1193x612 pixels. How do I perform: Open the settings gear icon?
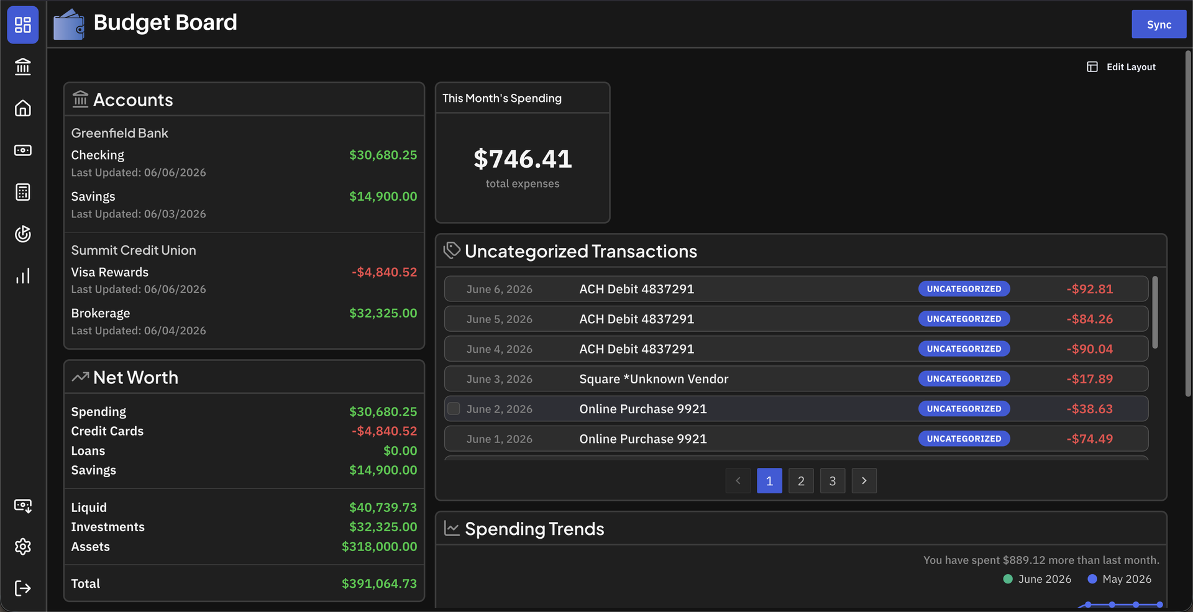pos(23,547)
